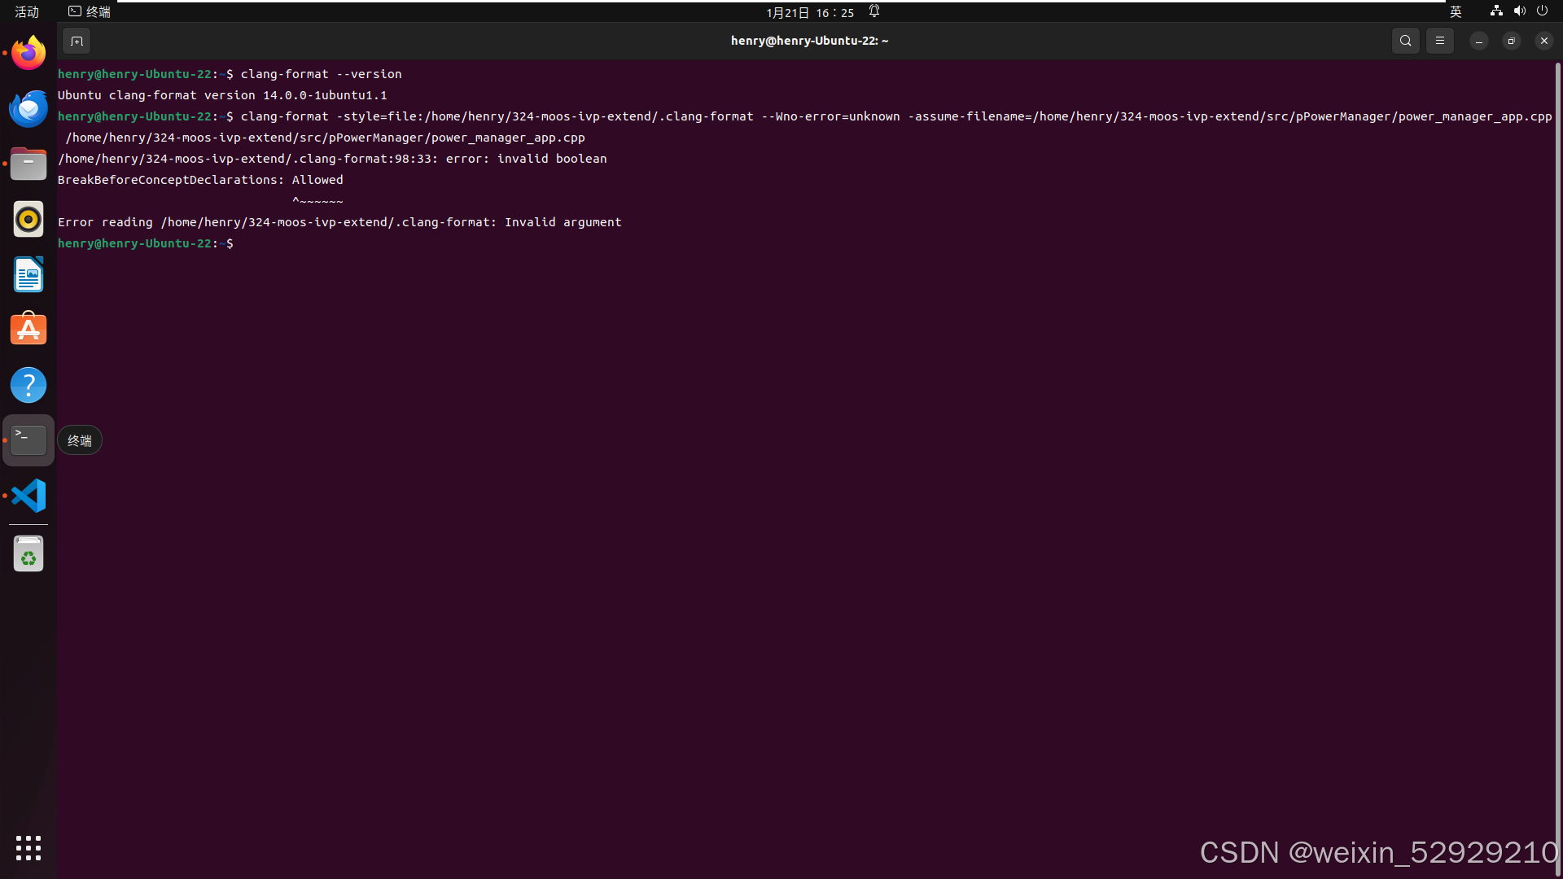The image size is (1563, 879).
Task: Open the Help application from the dock
Action: coord(28,384)
